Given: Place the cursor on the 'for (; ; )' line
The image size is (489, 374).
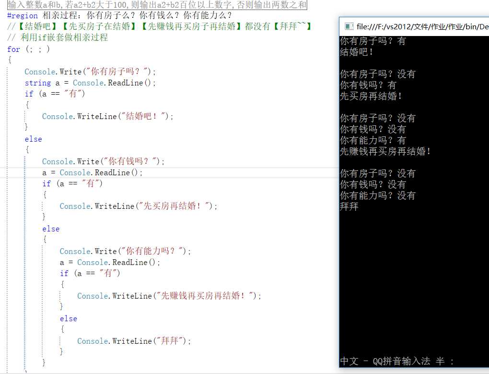Looking at the screenshot, I should [28, 49].
